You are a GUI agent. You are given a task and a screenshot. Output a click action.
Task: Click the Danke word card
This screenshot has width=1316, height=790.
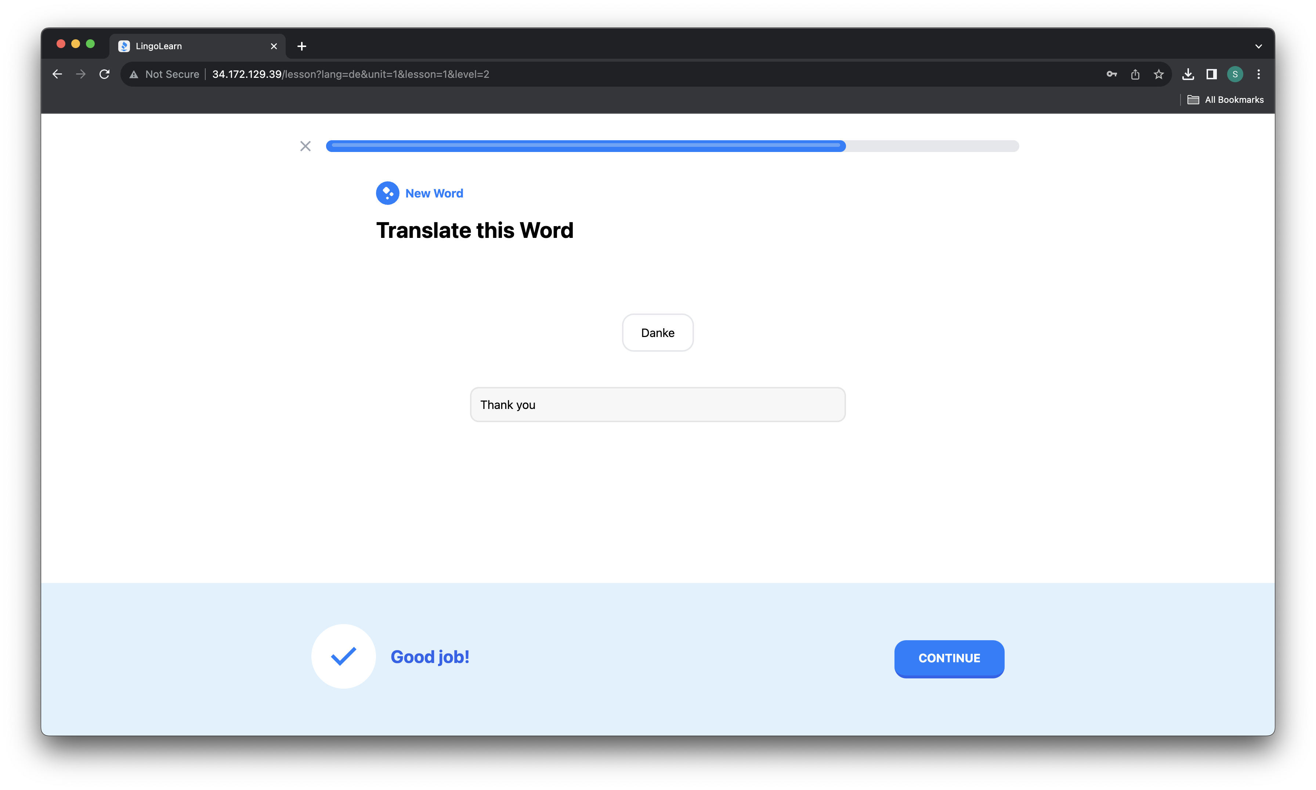(x=658, y=333)
